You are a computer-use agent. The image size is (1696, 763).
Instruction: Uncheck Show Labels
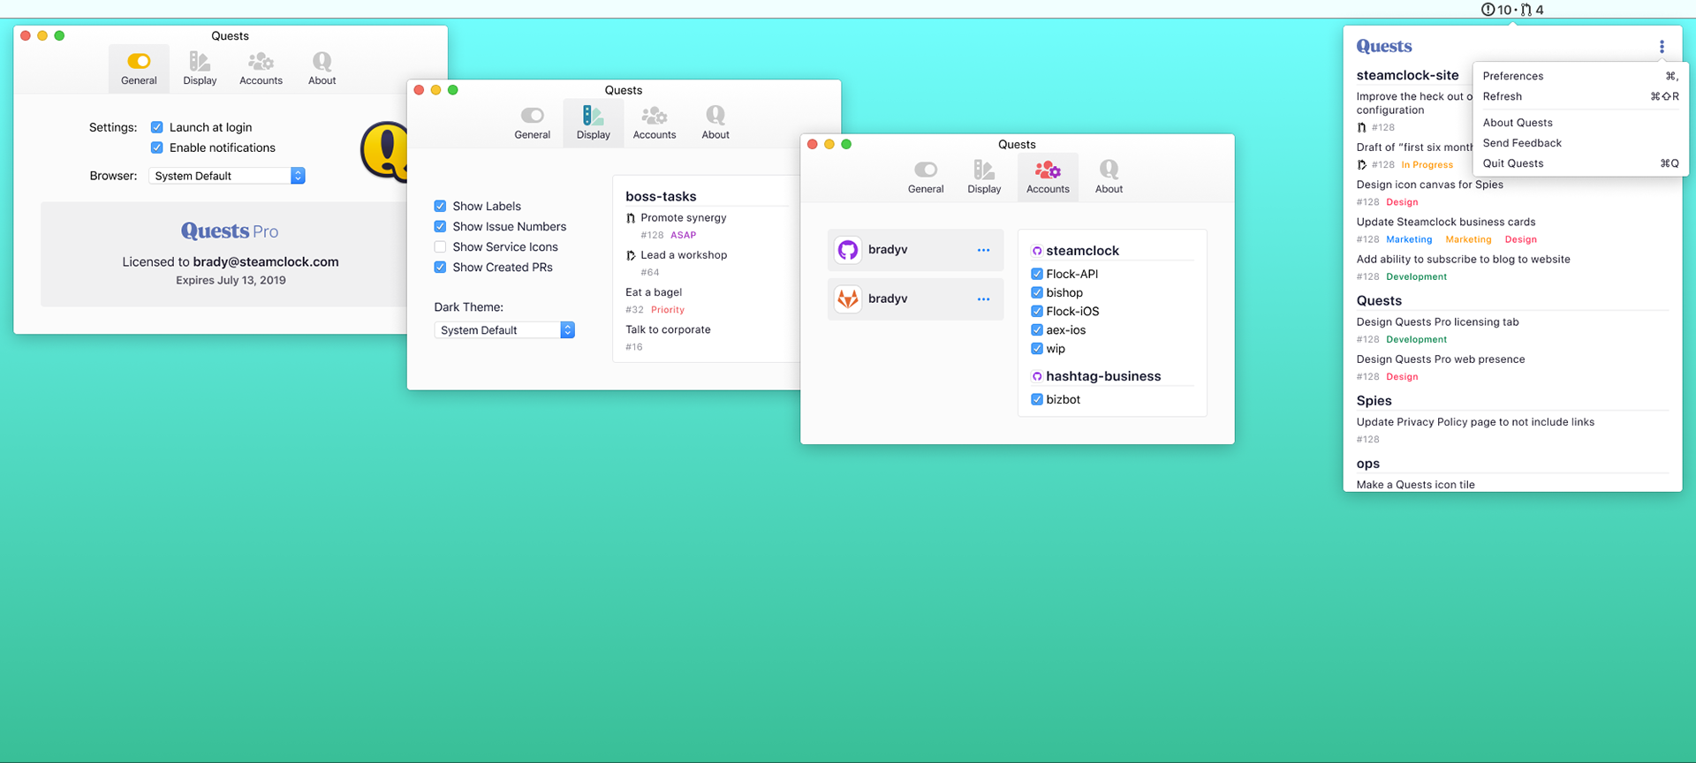440,206
